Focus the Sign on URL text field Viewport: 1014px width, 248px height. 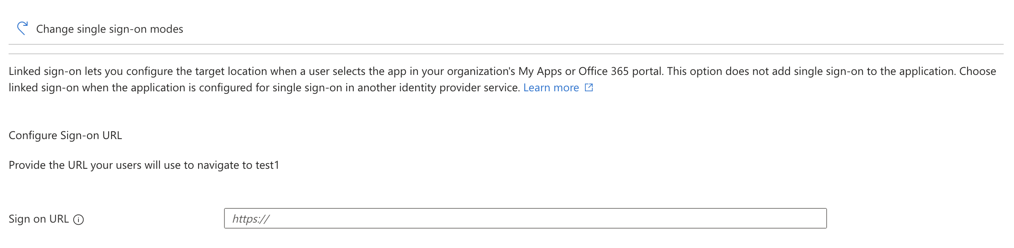click(x=525, y=218)
